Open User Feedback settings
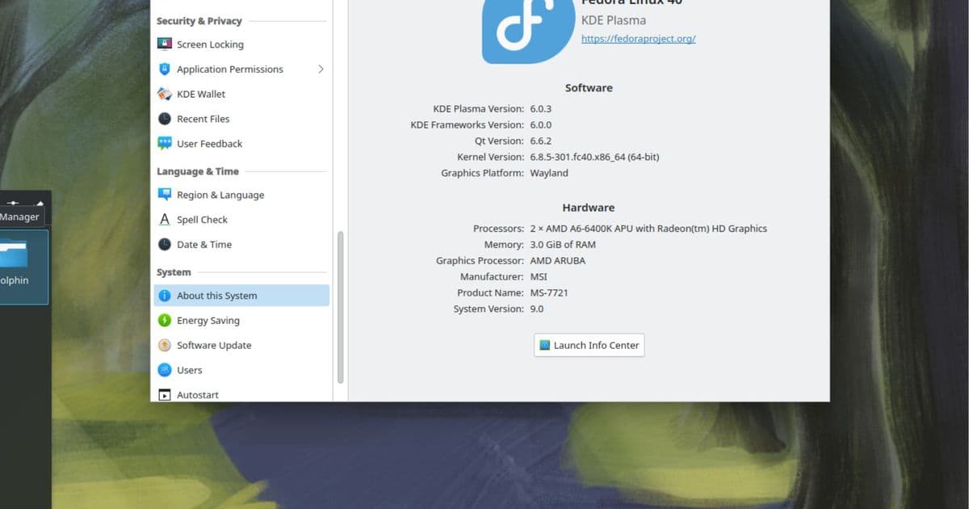This screenshot has width=969, height=509. tap(241, 144)
